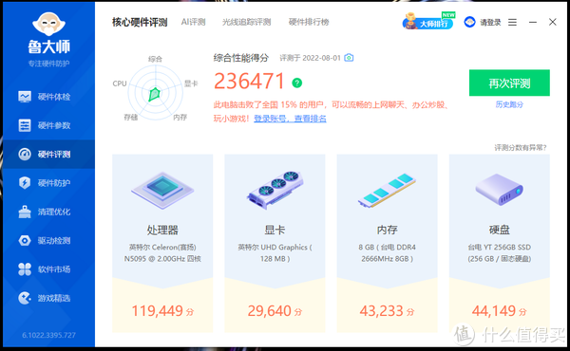
Task: Click the 显卡 card title
Action: pyautogui.click(x=275, y=230)
